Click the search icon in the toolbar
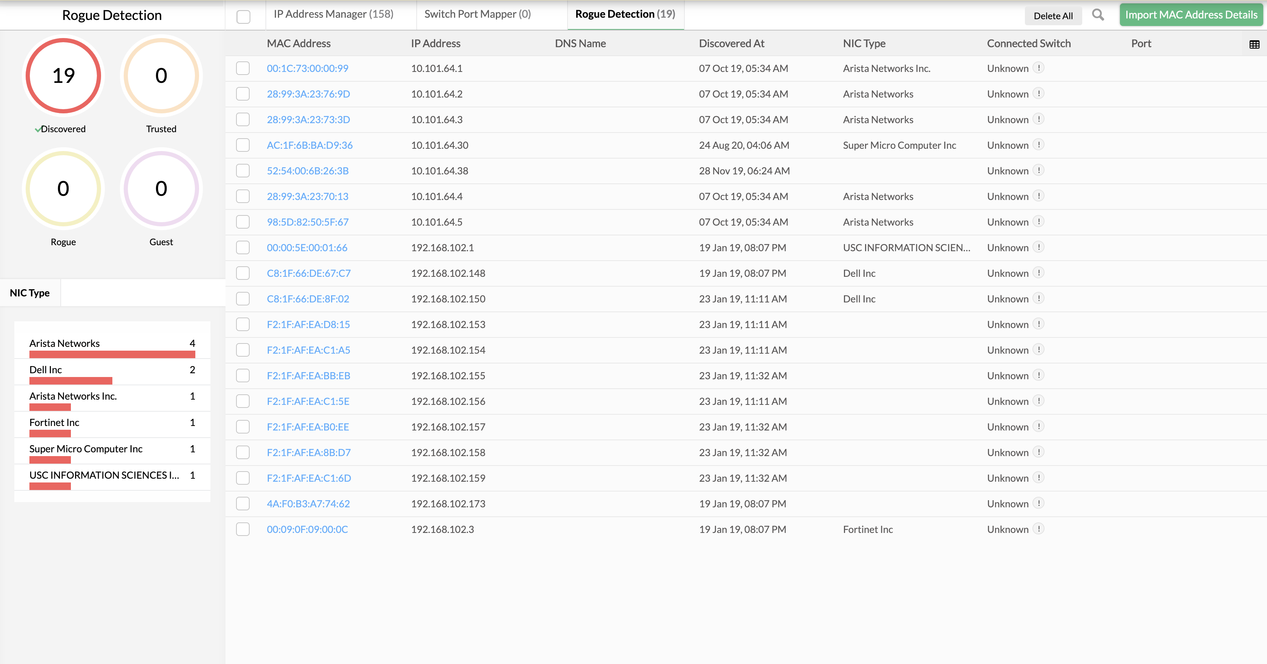 tap(1097, 15)
